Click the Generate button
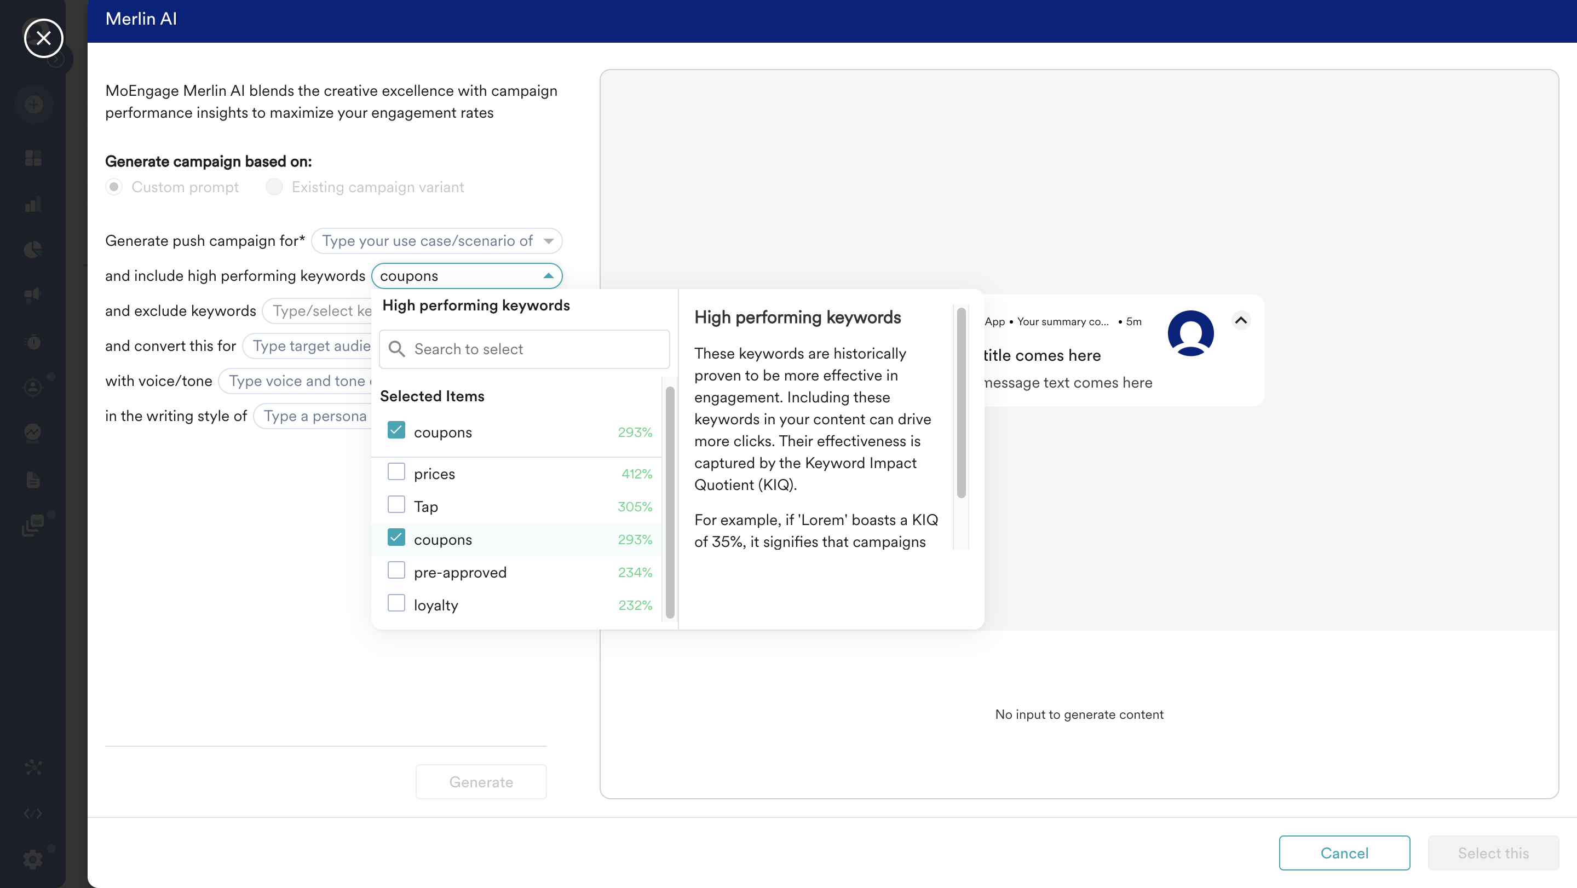 coord(481,781)
